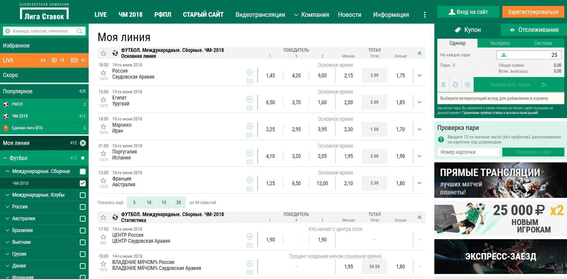The width and height of the screenshot is (567, 279).
Task: Open video play icon for Россия – Саудовская Аравия
Action: point(250,72)
